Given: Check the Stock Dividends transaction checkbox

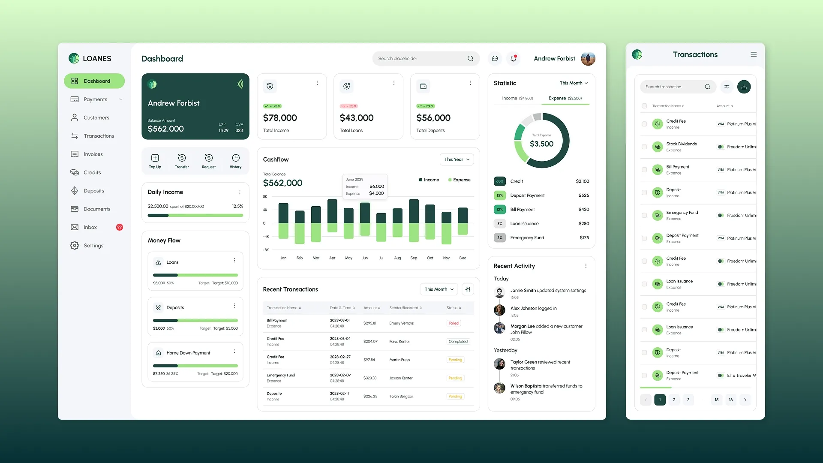Looking at the screenshot, I should pyautogui.click(x=644, y=147).
